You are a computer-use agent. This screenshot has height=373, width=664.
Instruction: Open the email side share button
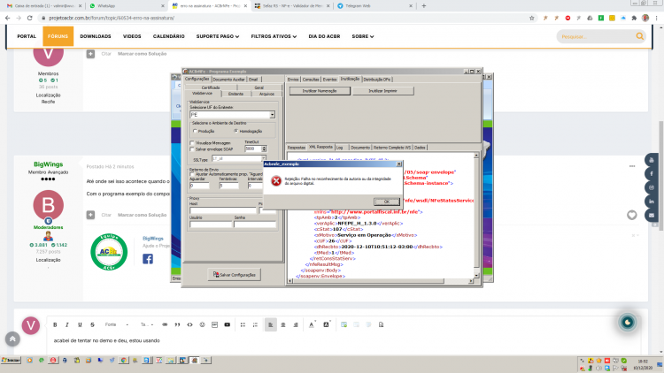(652, 216)
